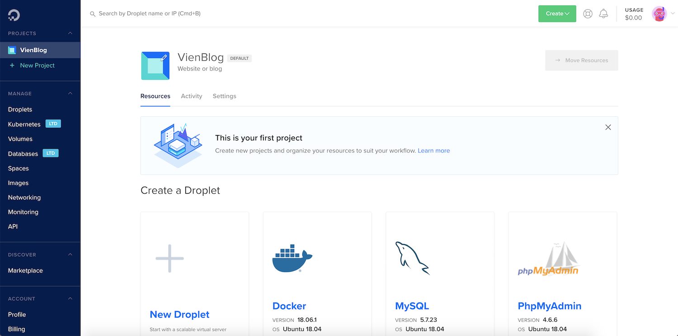Click the VienBlog project heading
The width and height of the screenshot is (678, 336).
(201, 57)
